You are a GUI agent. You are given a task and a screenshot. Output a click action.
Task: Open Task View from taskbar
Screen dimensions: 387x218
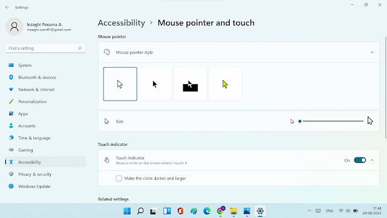[154, 211]
